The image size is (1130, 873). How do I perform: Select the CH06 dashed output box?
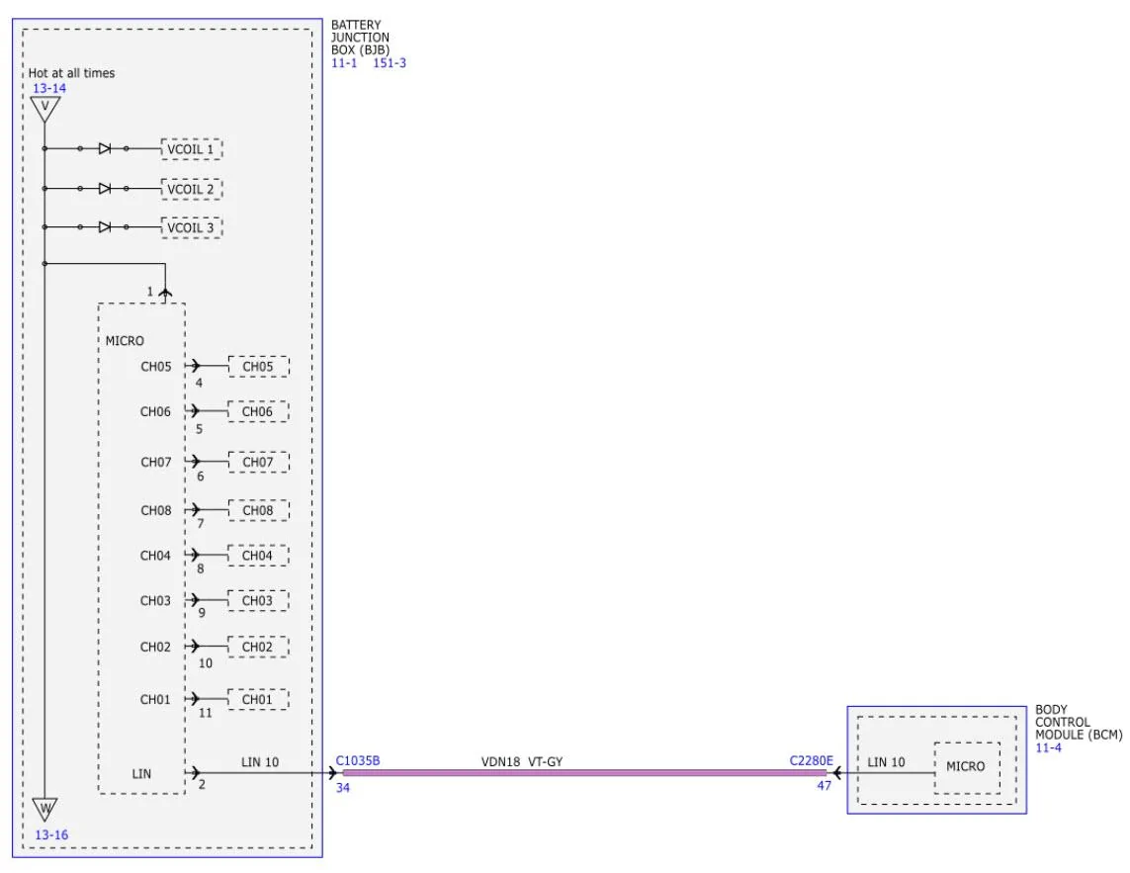258,411
